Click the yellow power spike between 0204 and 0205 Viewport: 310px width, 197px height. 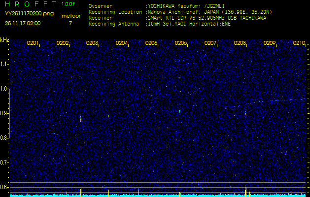tap(139, 193)
